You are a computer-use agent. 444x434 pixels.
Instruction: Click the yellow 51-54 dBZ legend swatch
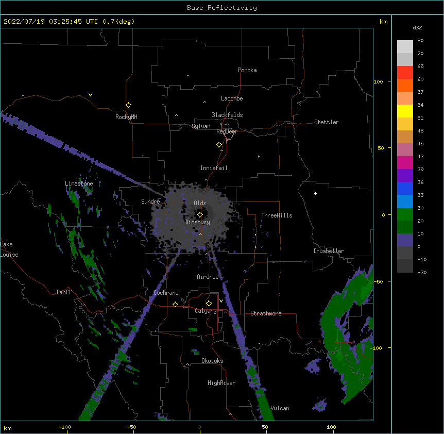[x=405, y=111]
